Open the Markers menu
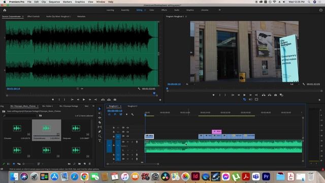Screen dimensions: 325x183 [68, 2]
